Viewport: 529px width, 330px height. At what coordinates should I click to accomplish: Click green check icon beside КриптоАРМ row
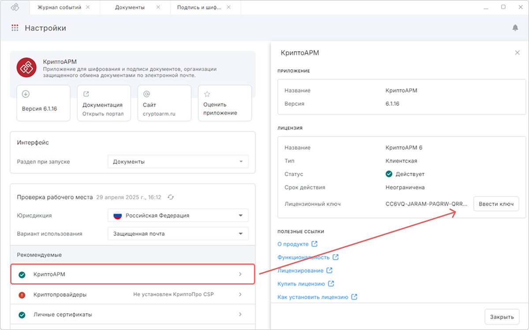pyautogui.click(x=22, y=274)
